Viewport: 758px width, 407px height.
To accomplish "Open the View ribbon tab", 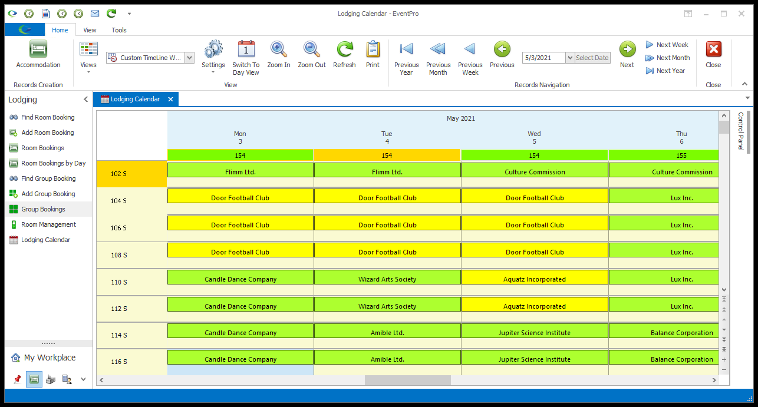I will (x=90, y=30).
